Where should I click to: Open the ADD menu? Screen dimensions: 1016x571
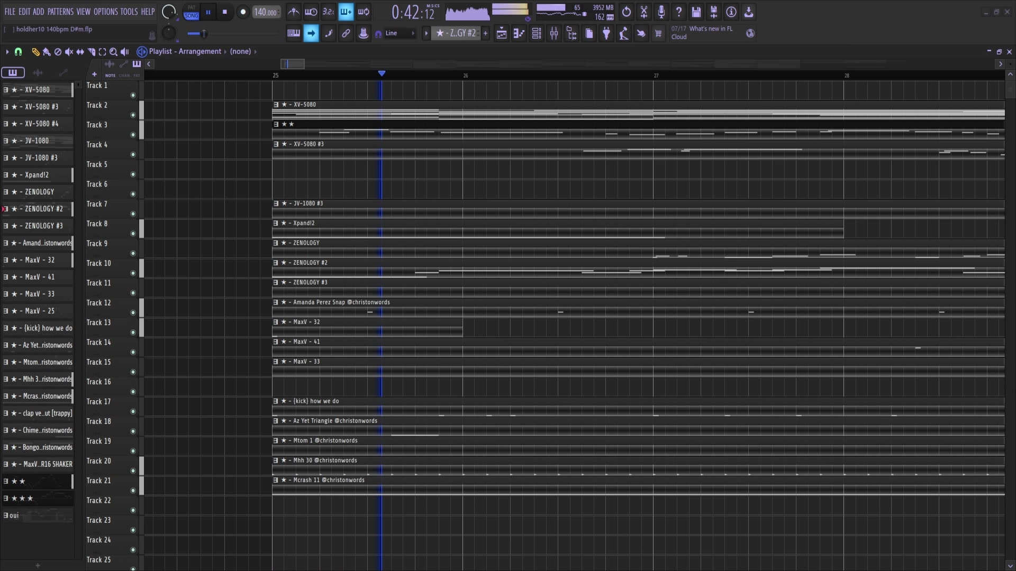[39, 12]
